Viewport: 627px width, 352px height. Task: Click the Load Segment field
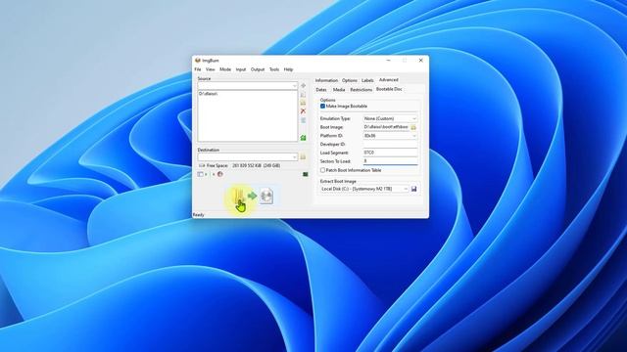coord(390,153)
